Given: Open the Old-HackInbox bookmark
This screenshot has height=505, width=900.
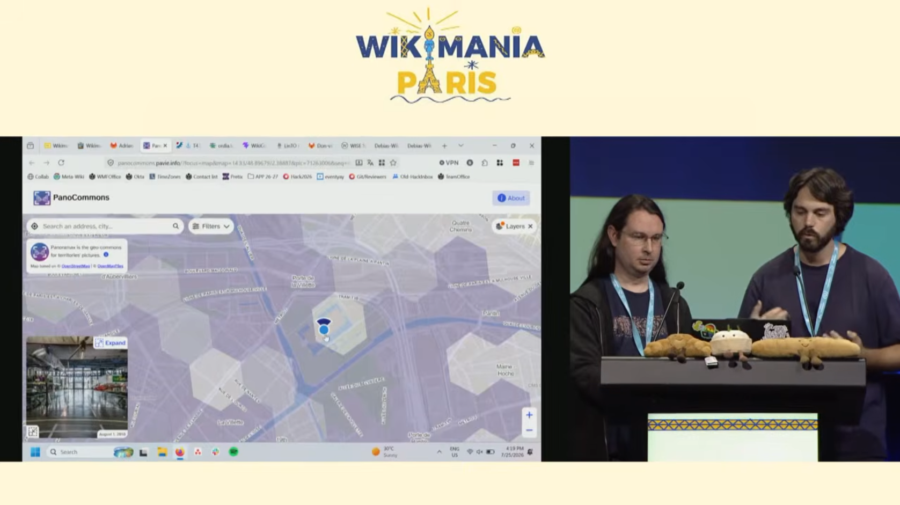Looking at the screenshot, I should (412, 177).
